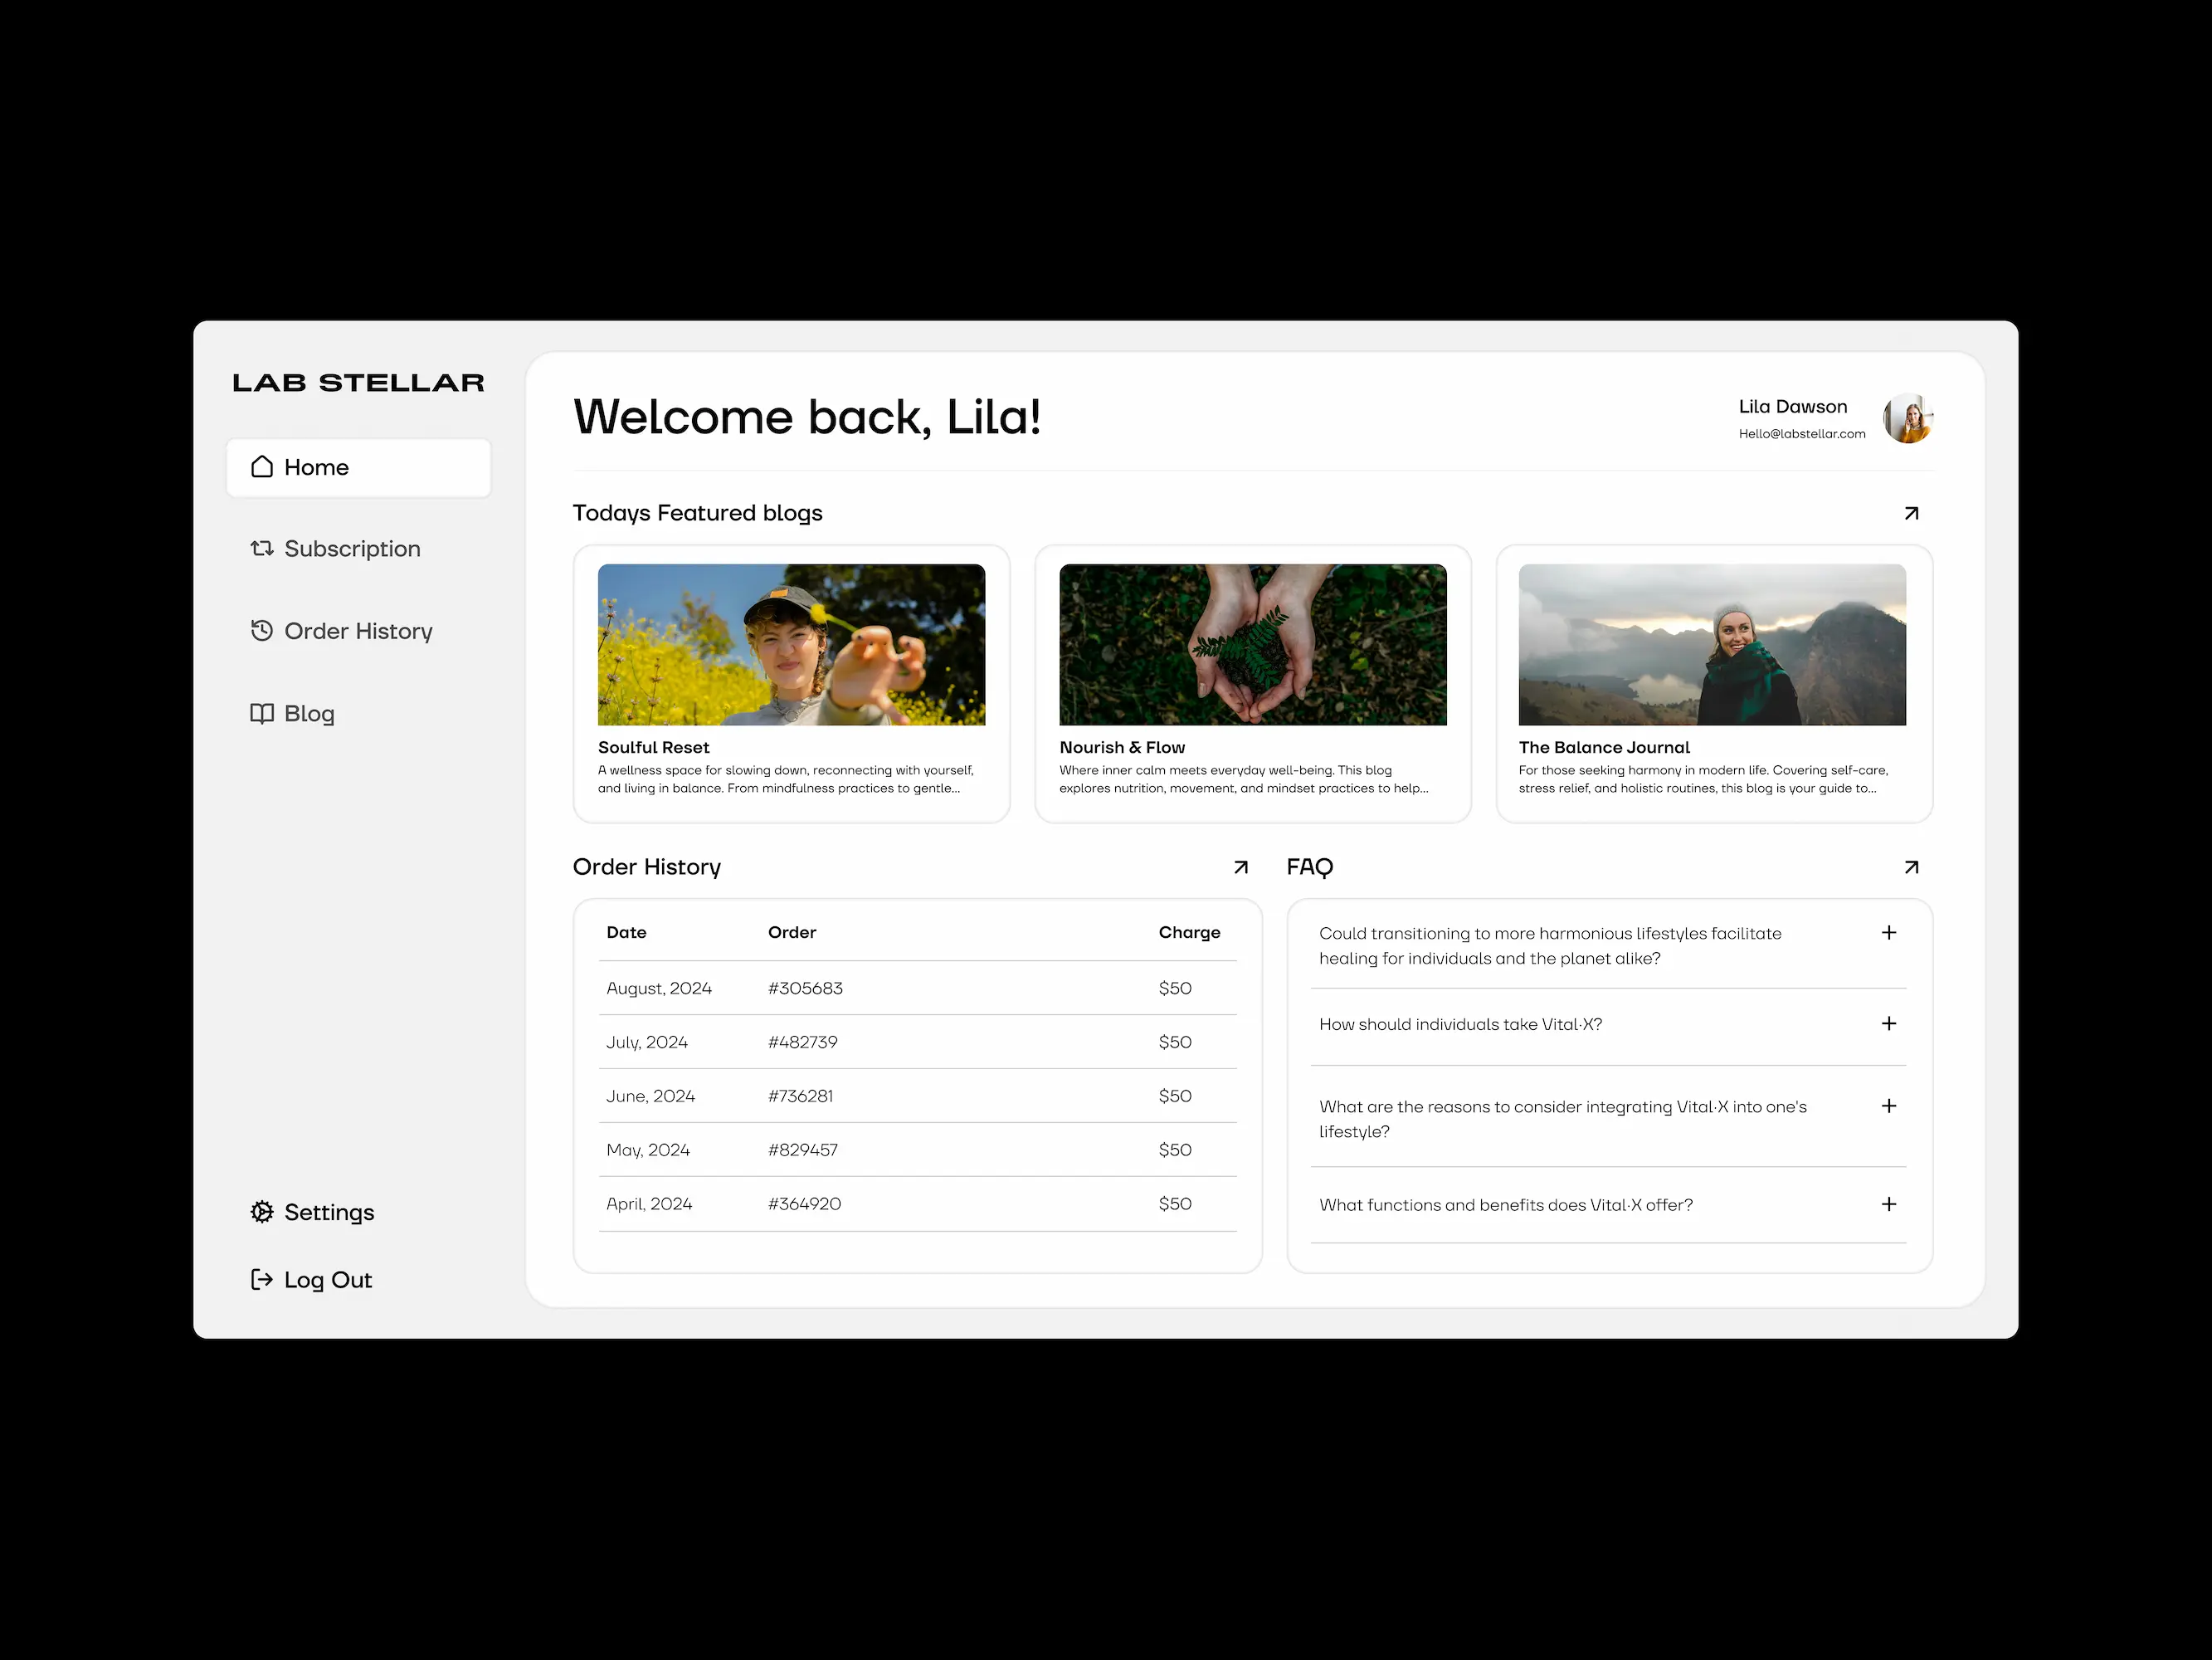Expand the harmonious lifestyles FAQ question
The height and width of the screenshot is (1660, 2212).
click(1888, 933)
